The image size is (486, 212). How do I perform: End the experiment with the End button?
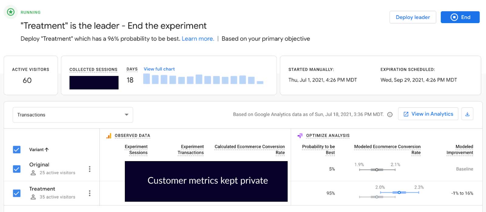coord(460,17)
